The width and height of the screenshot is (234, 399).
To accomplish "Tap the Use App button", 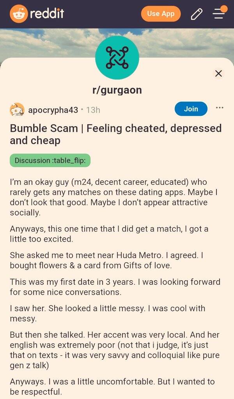I will [161, 14].
